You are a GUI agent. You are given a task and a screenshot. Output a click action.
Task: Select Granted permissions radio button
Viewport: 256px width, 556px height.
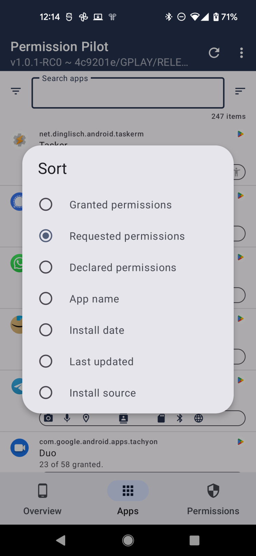46,205
